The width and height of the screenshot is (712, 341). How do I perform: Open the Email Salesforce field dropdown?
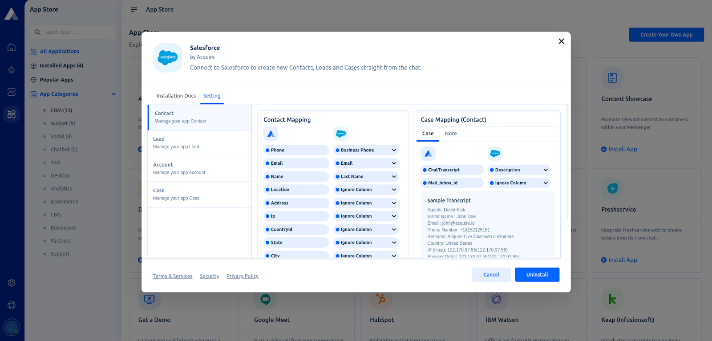click(366, 163)
